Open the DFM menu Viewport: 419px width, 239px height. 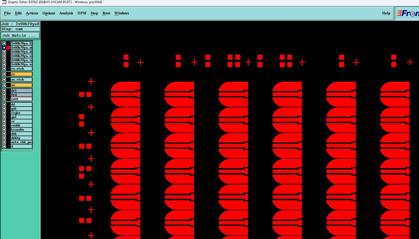coord(82,13)
